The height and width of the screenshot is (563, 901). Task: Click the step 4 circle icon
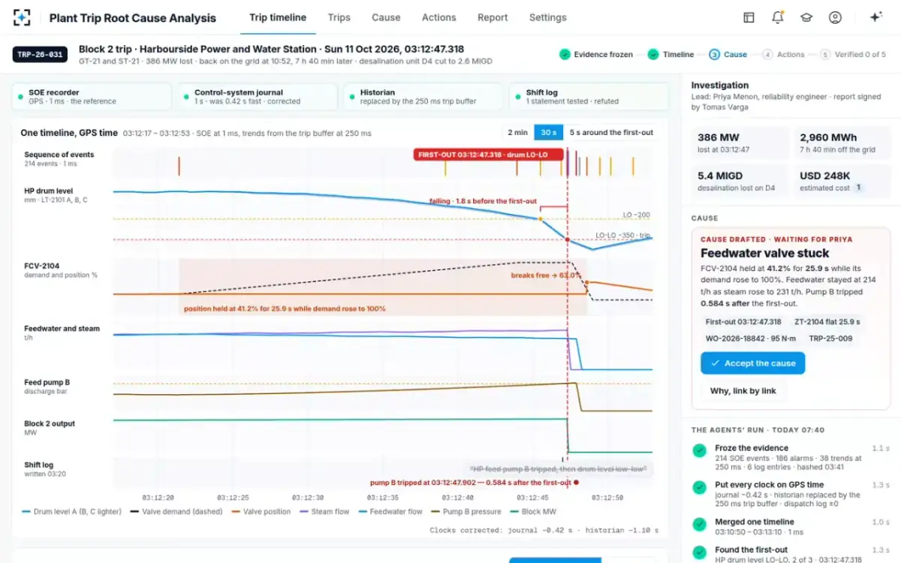(767, 54)
